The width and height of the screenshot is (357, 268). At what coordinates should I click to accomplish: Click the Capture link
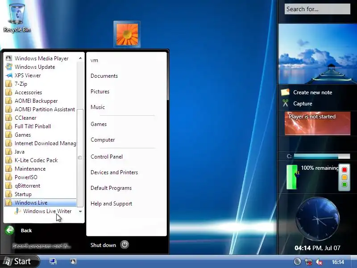(x=303, y=104)
